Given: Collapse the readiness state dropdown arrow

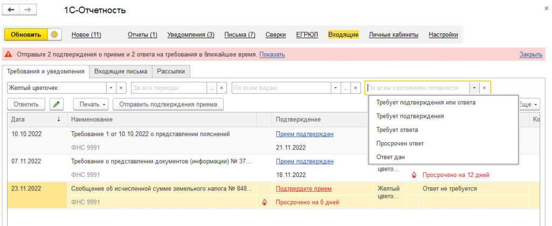Looking at the screenshot, I should [x=474, y=88].
